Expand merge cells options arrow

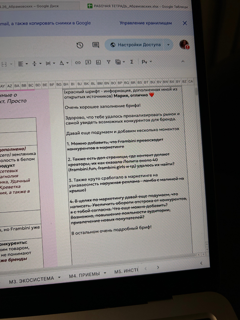(11, 64)
